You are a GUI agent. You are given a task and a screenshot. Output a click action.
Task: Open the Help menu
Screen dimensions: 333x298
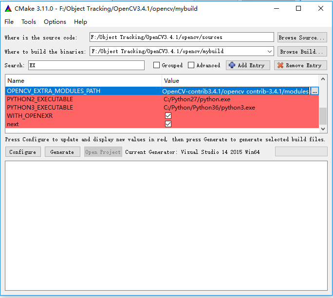[x=80, y=22]
